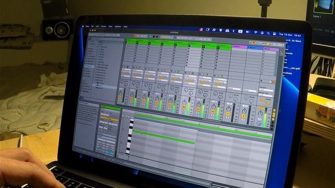Toggle the Sends section show button
Image resolution: width=335 pixels, height=188 pixels.
coord(274,113)
